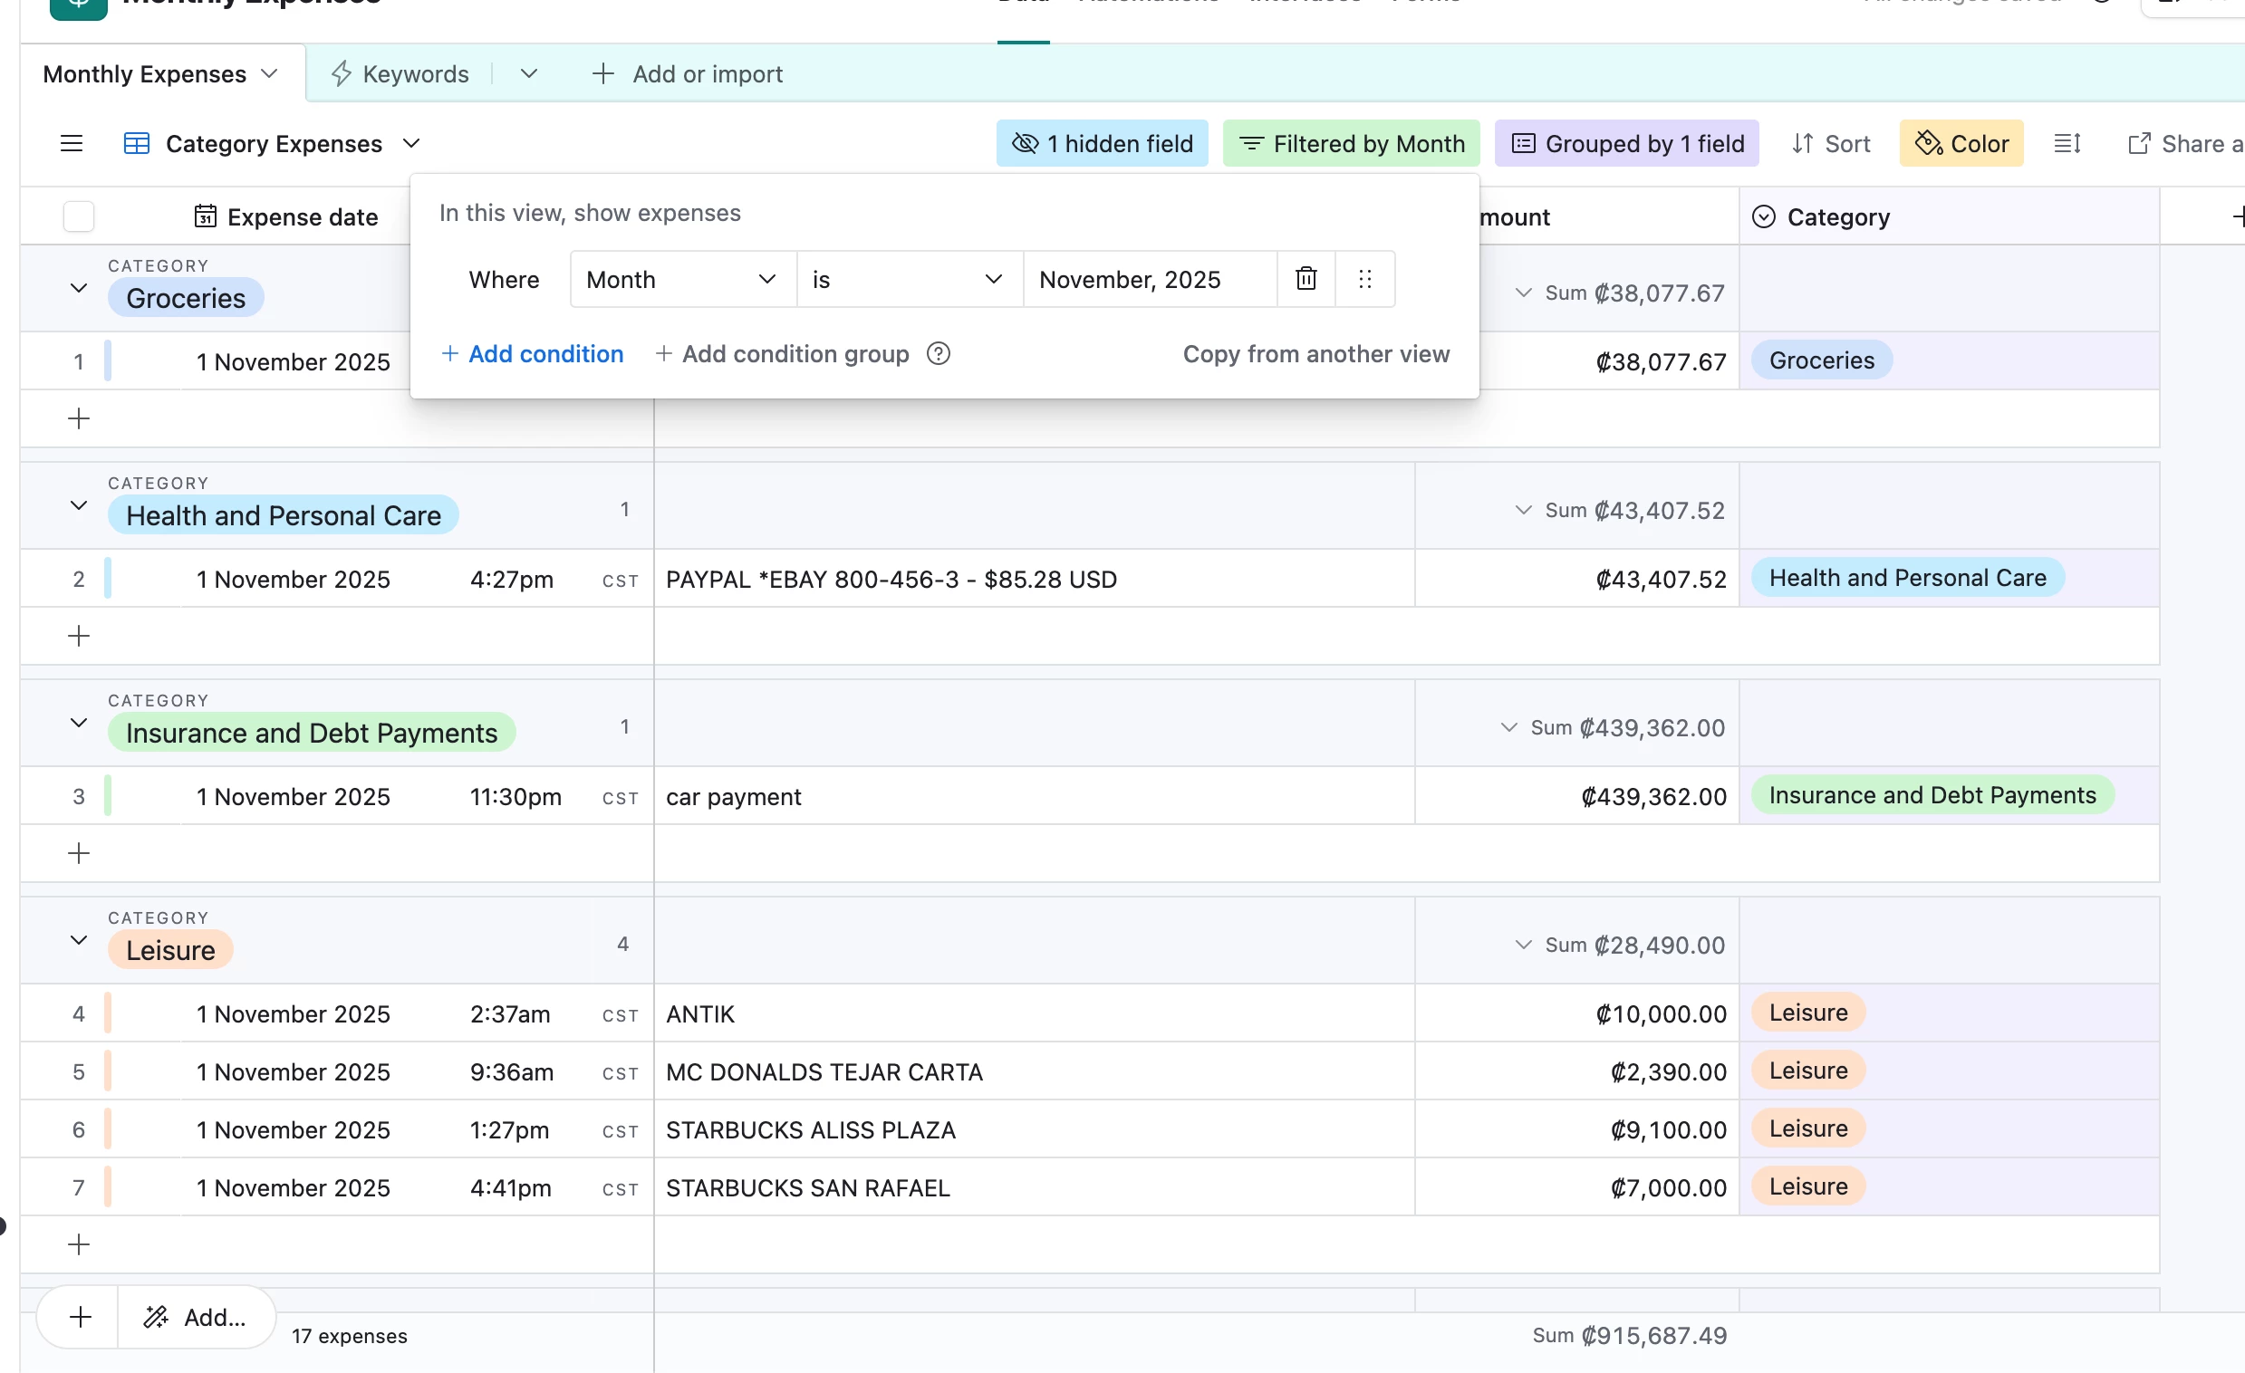Open the 'is' operator dropdown
Screen dimensions: 2245x1373
(x=909, y=280)
